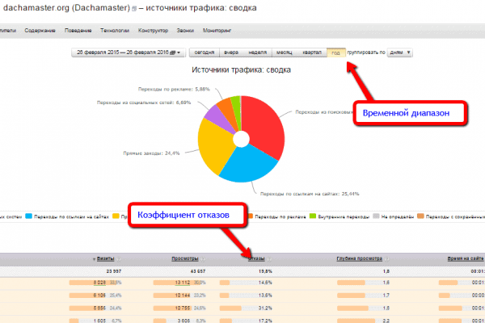Click views cell 10 144
This screenshot has width=485, height=323.
[183, 296]
